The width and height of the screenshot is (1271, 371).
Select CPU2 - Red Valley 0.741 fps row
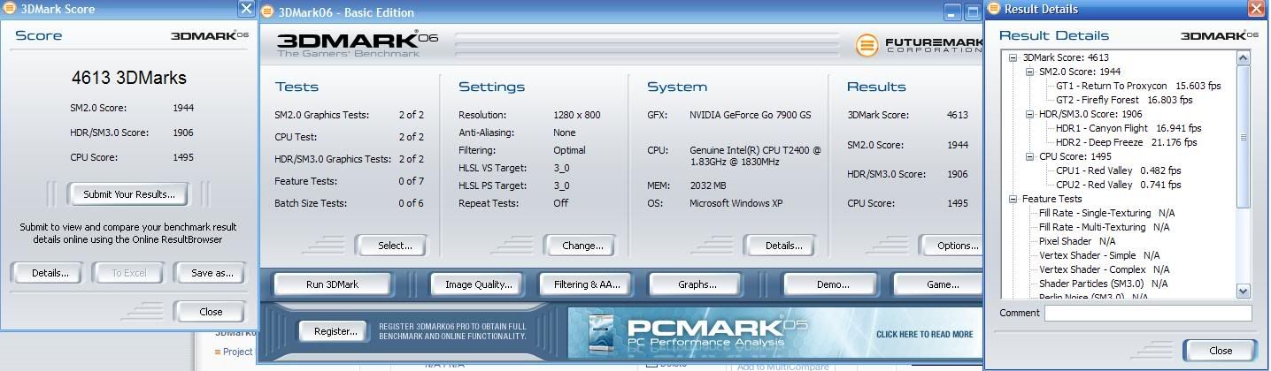click(1119, 185)
